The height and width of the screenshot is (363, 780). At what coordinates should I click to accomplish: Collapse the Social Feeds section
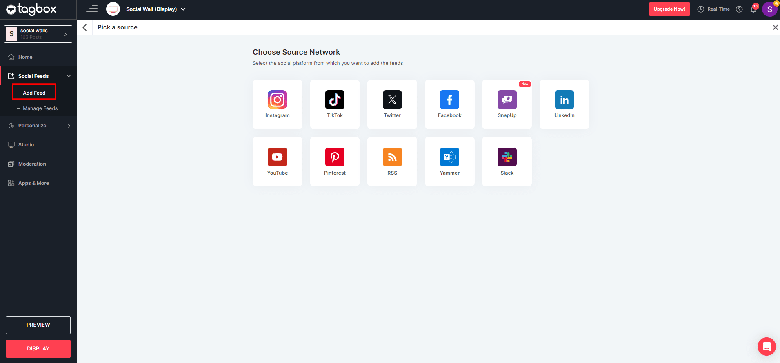coord(69,76)
